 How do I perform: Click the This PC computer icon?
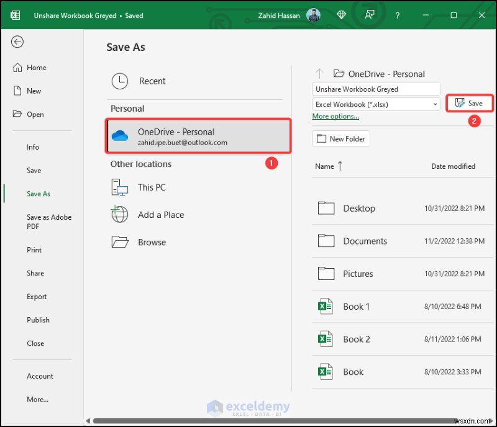coord(119,187)
